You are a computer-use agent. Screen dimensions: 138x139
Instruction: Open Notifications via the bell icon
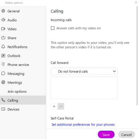pos(3,47)
